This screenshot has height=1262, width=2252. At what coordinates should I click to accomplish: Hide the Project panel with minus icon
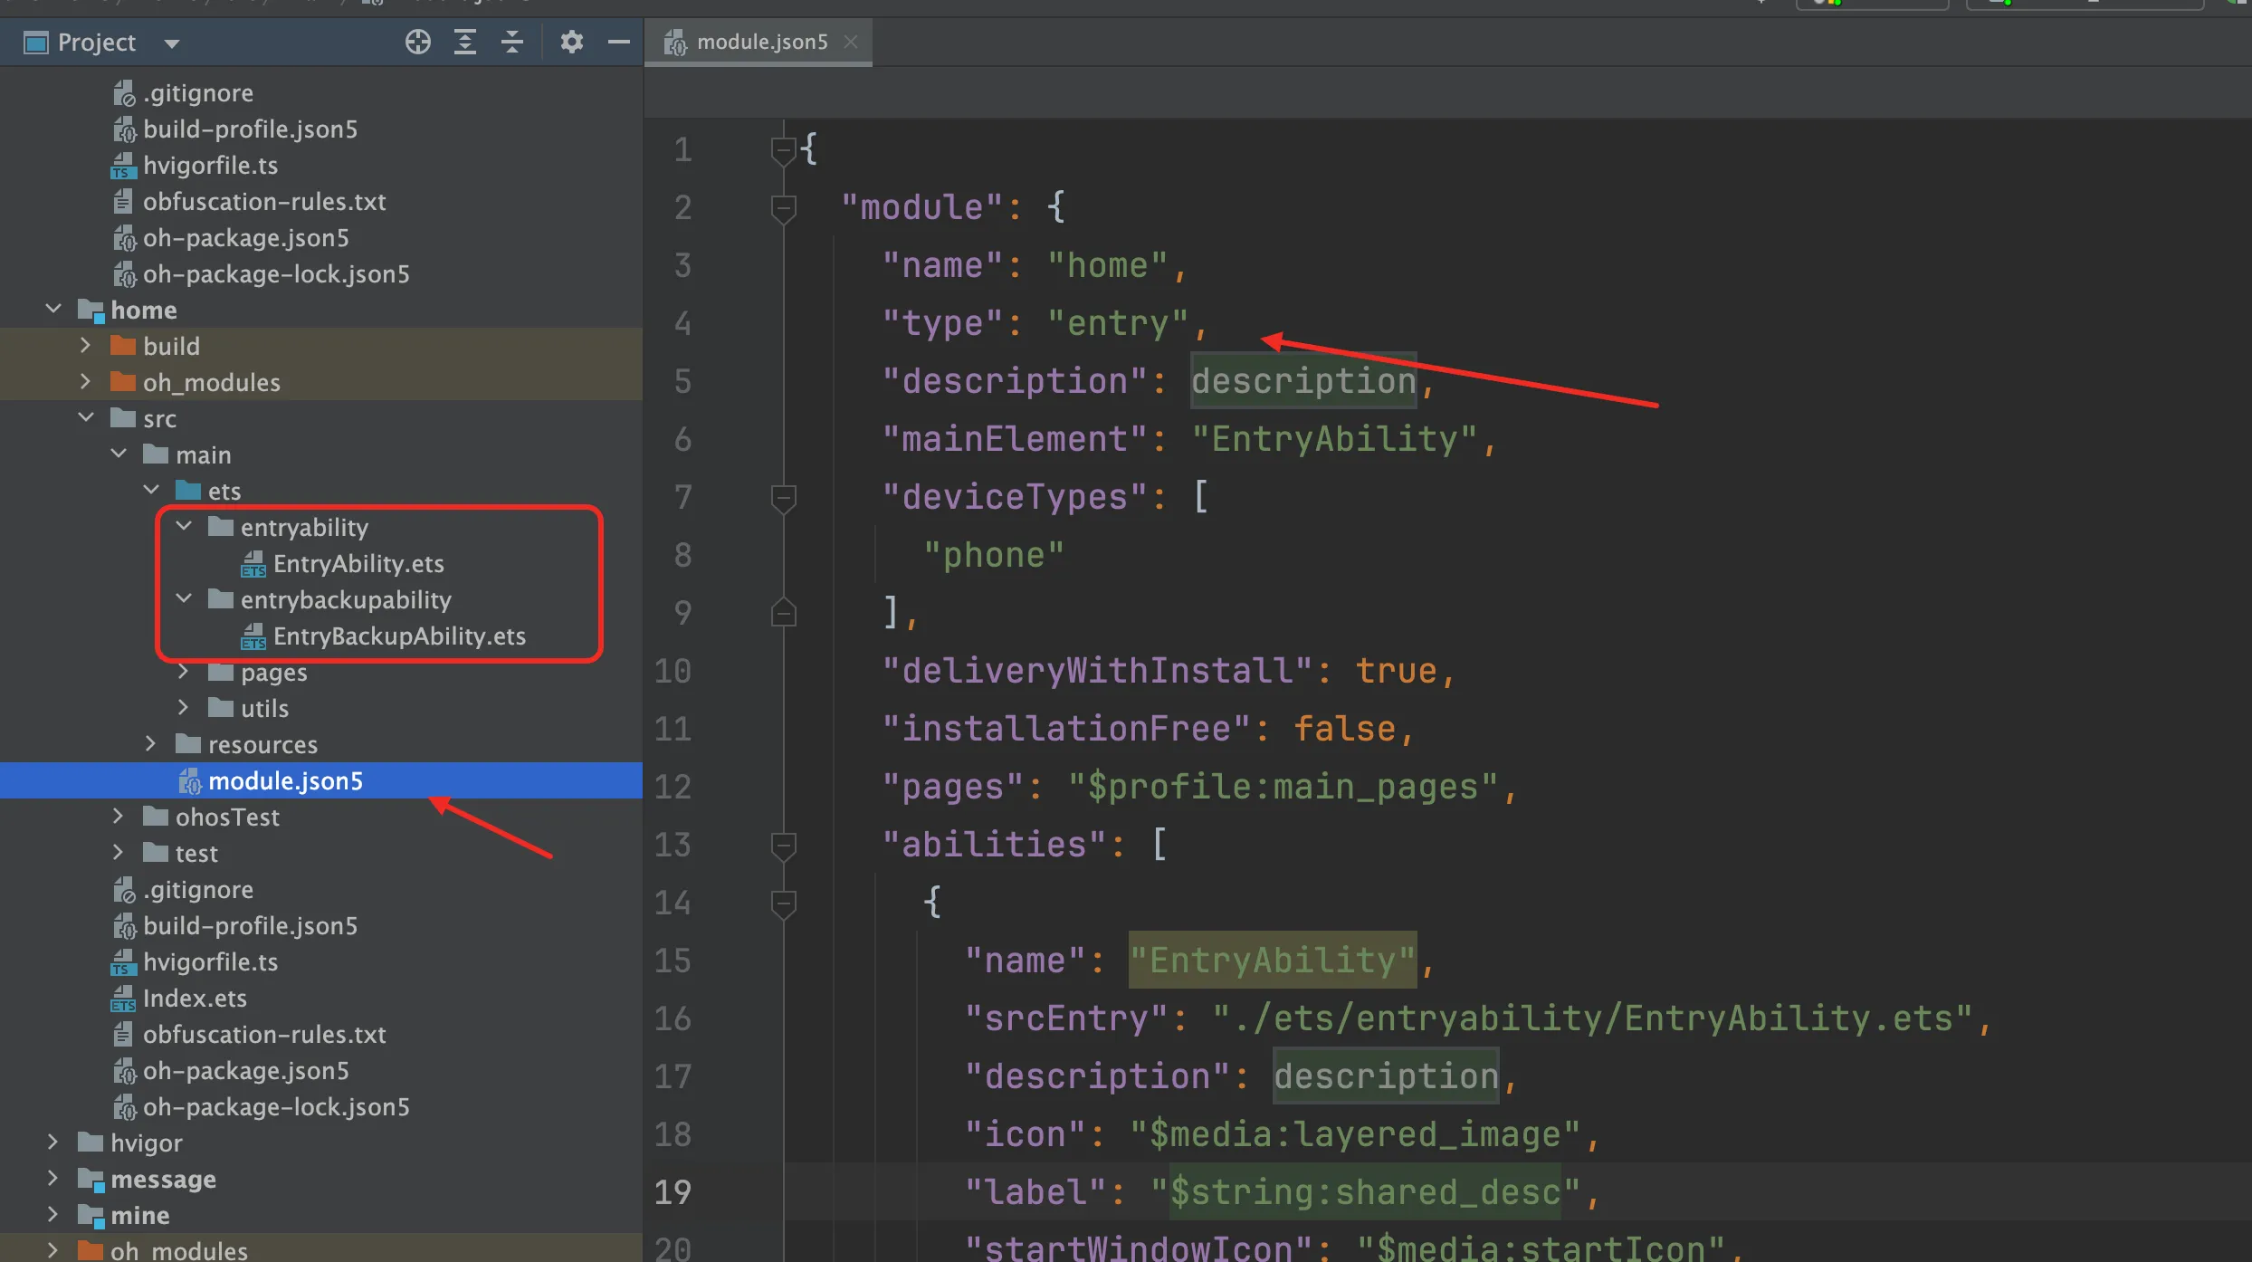pyautogui.click(x=619, y=42)
